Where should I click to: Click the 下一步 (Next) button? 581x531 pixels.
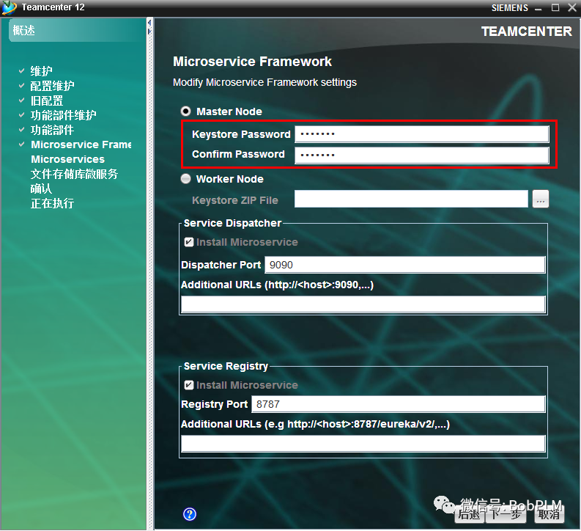pyautogui.click(x=506, y=514)
